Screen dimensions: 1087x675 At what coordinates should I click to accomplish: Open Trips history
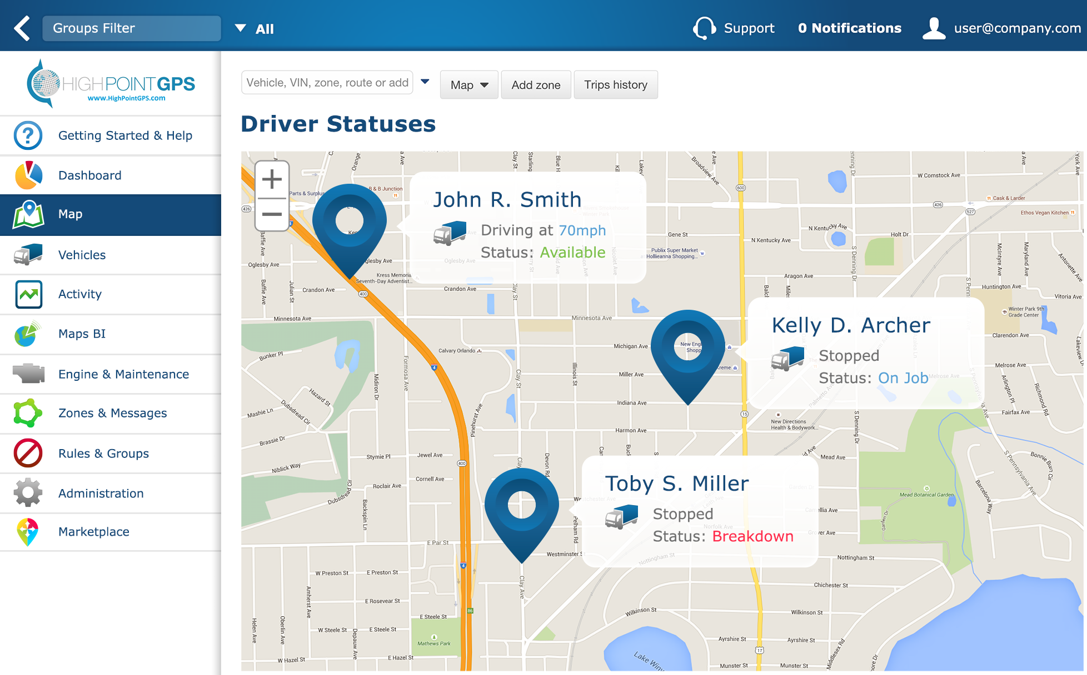click(615, 85)
